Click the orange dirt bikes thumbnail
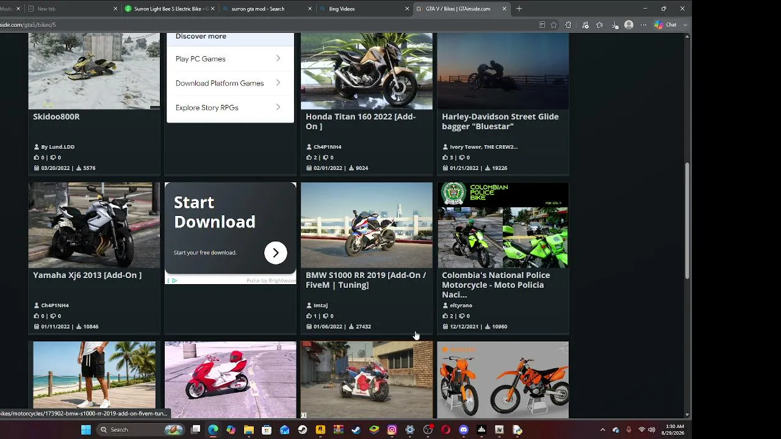The width and height of the screenshot is (781, 439). pos(503,380)
